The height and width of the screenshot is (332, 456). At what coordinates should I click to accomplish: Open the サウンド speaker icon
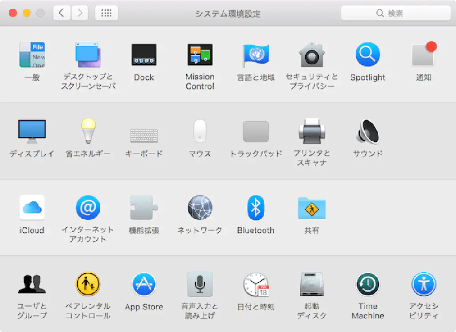pos(367,132)
